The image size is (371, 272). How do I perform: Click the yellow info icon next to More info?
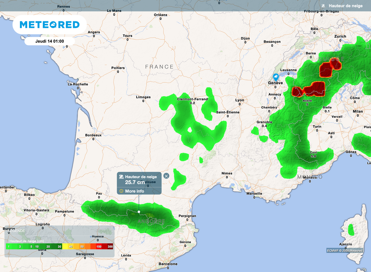tap(121, 191)
